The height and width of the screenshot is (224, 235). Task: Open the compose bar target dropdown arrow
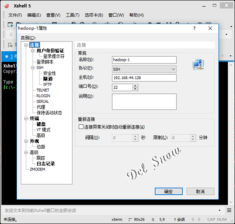pyautogui.click(x=220, y=210)
